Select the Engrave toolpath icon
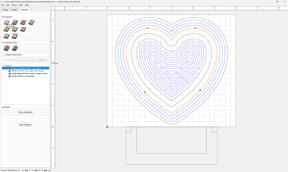Image resolution: width=288 pixels, height=172 pixels. (x=15, y=29)
